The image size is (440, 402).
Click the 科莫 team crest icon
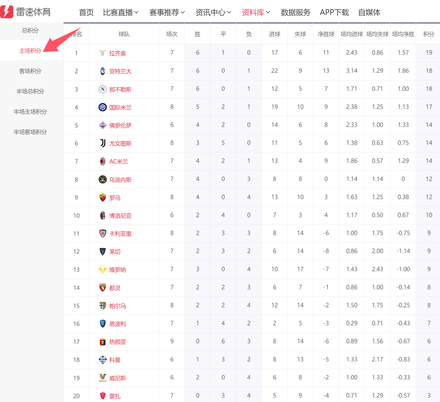tap(103, 360)
